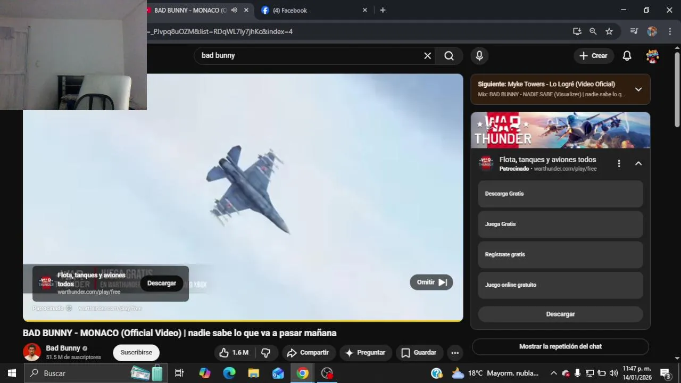
Task: Open the Chrome three-dot menu
Action: tap(670, 31)
